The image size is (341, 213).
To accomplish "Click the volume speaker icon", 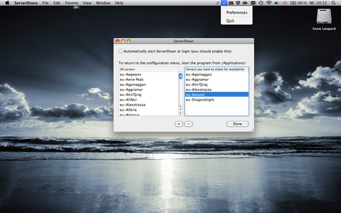I will coord(276,3).
